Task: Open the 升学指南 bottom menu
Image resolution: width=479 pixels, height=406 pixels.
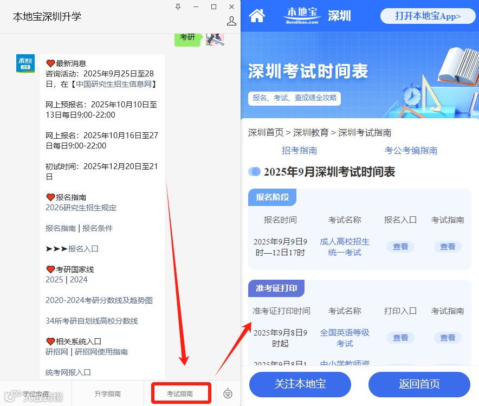Action: coord(107,394)
